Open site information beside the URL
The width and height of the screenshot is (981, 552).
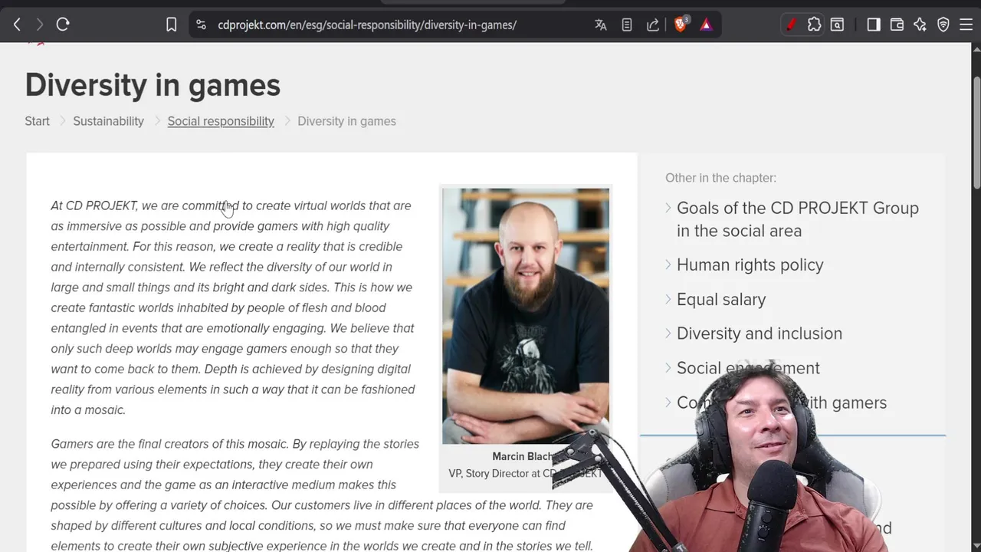[201, 25]
